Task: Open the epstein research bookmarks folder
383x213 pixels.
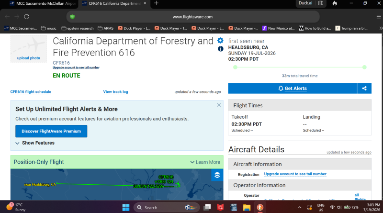Action: (x=78, y=28)
